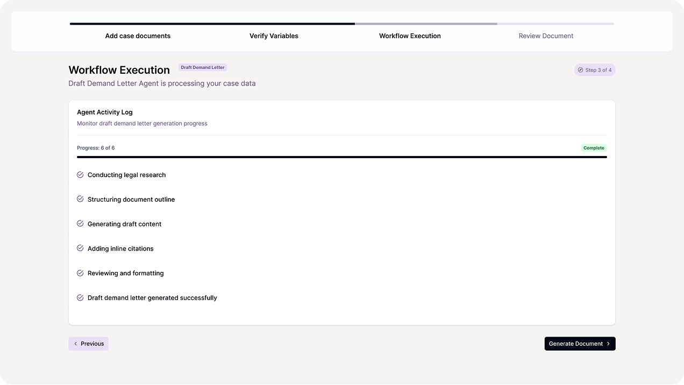
Task: Click the Progress 6 of 6 bar
Action: 341,157
